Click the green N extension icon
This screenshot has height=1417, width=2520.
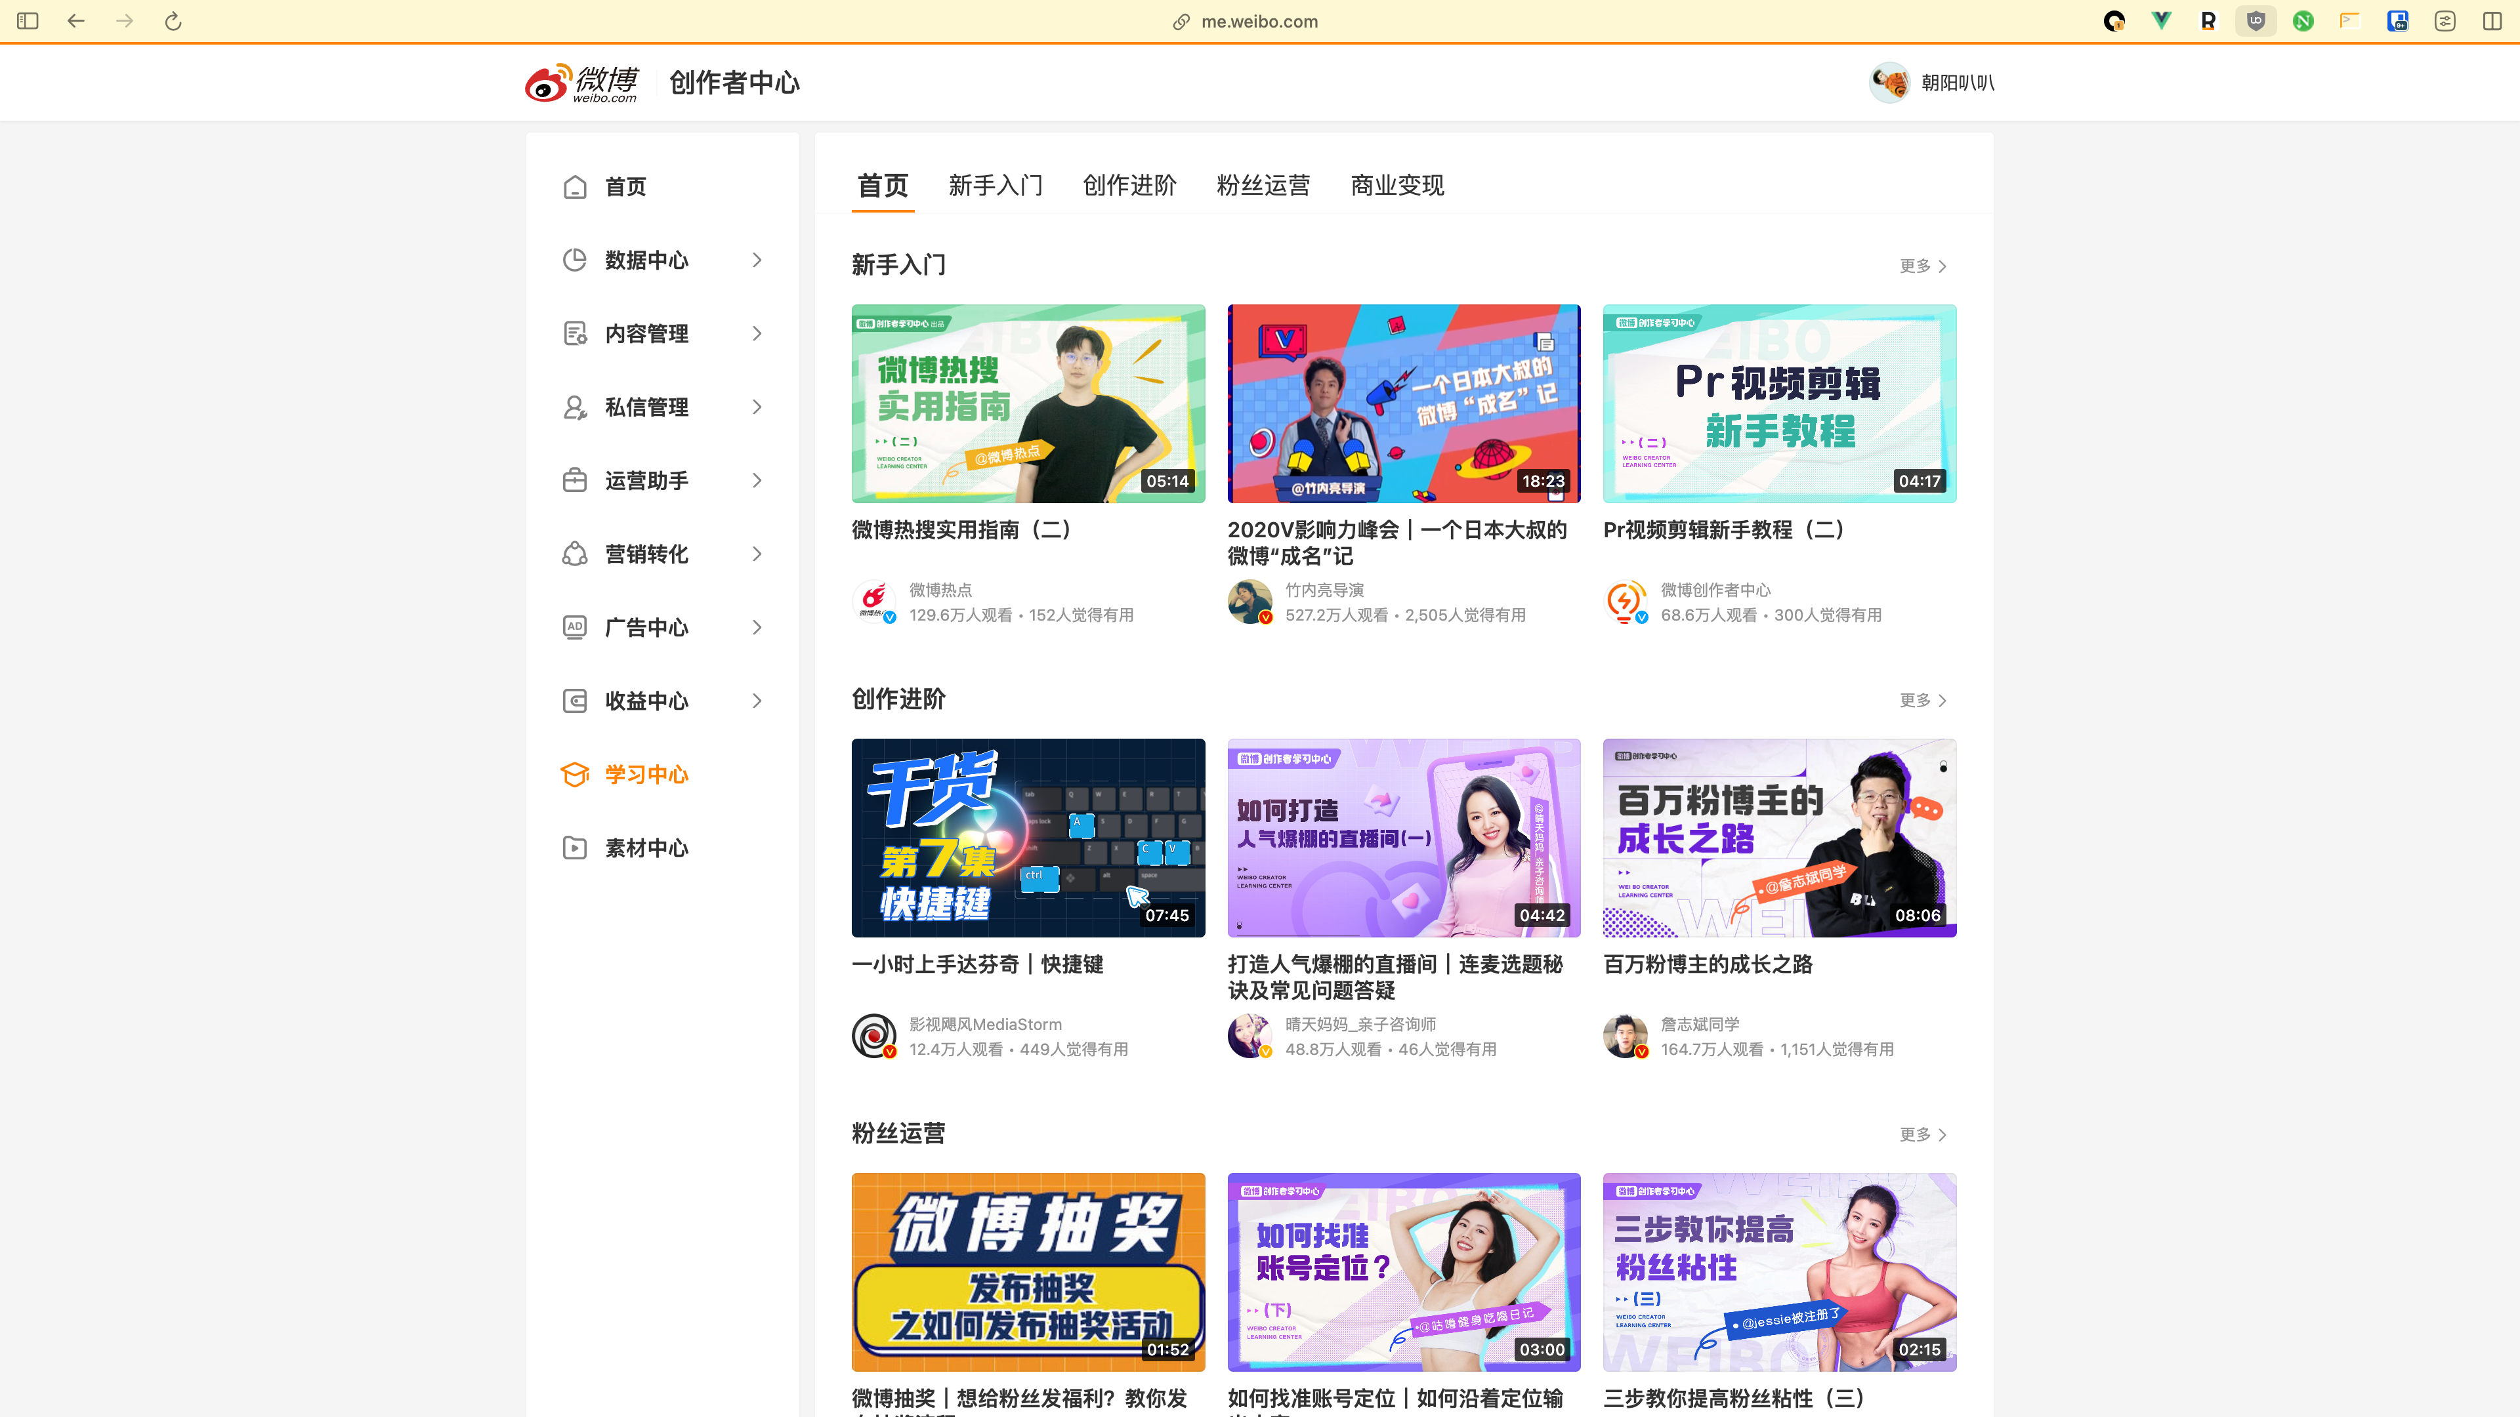pos(2303,20)
